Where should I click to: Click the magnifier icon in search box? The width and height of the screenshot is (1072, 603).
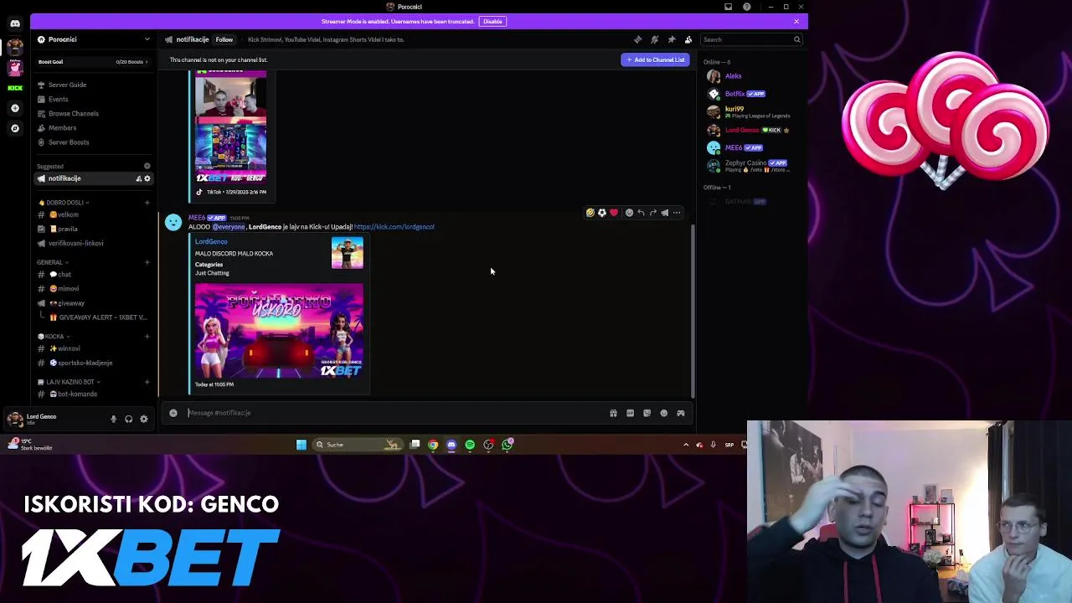(796, 39)
